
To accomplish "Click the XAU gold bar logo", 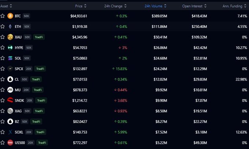I will point(10,37).
